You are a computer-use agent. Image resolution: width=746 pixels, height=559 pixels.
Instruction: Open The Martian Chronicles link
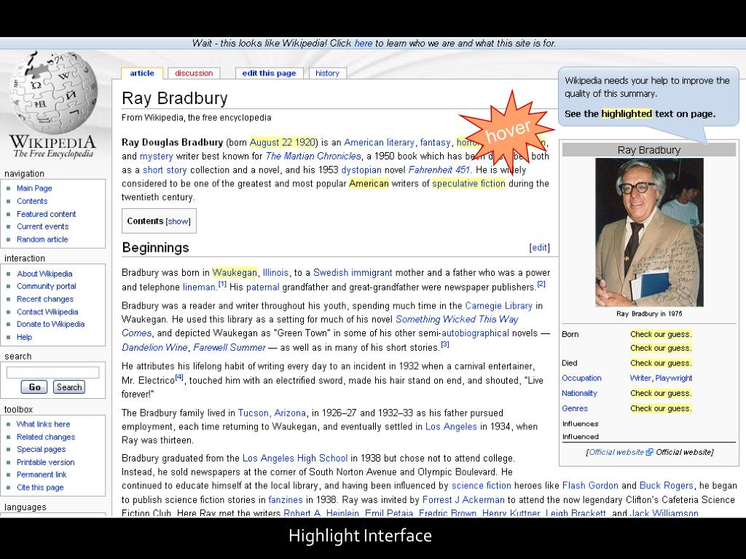point(313,156)
